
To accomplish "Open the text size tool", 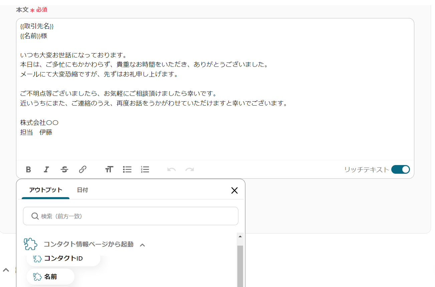I will pos(109,169).
